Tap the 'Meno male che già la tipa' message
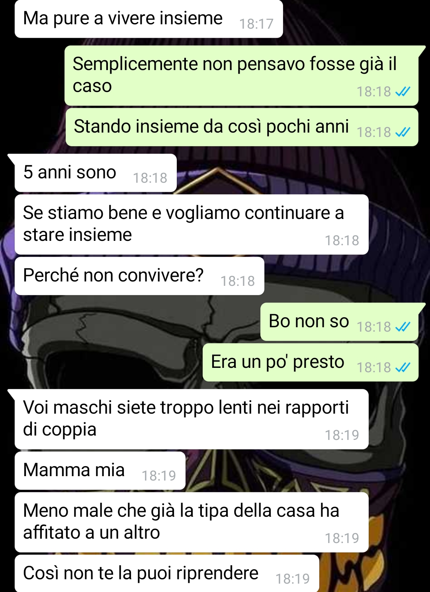Viewport: 430px width, 592px height. coord(192,522)
